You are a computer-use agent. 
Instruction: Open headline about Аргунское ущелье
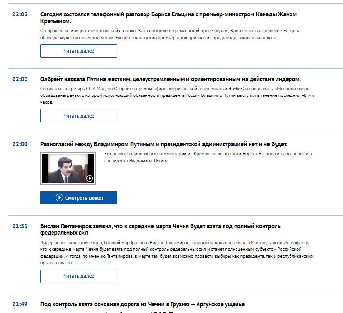(143, 304)
